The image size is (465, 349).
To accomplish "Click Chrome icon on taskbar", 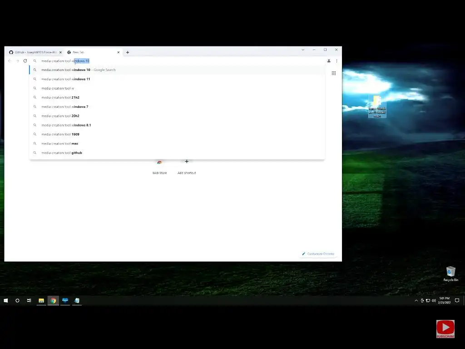I will [53, 300].
